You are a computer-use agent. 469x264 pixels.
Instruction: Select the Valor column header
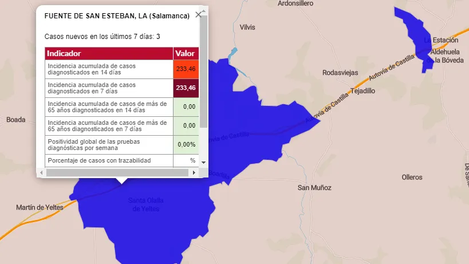(186, 53)
